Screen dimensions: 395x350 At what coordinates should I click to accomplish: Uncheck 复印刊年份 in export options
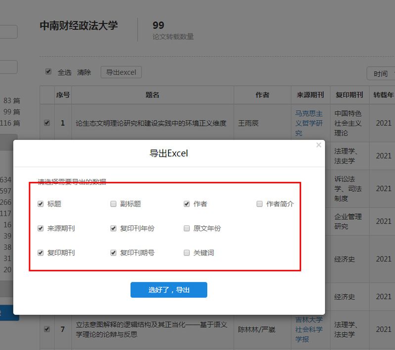113,228
